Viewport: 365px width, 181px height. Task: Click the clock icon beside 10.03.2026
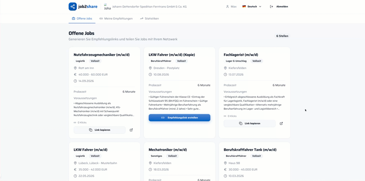tap(225, 176)
